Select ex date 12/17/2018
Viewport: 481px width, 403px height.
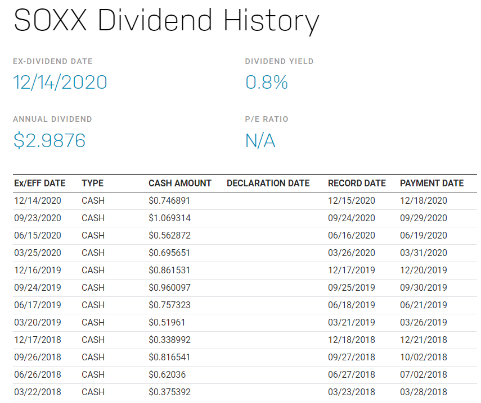click(38, 340)
